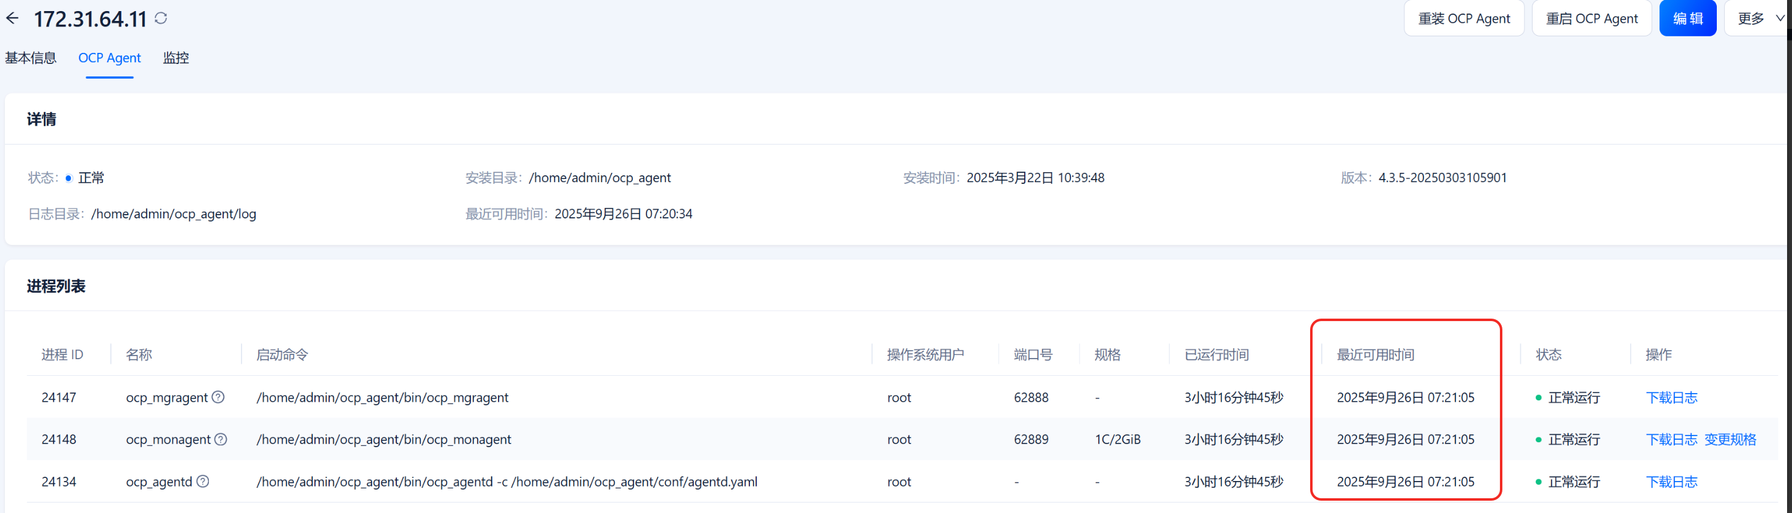Click the 进程列表 section heading
Viewport: 1792px width, 513px height.
(x=56, y=286)
